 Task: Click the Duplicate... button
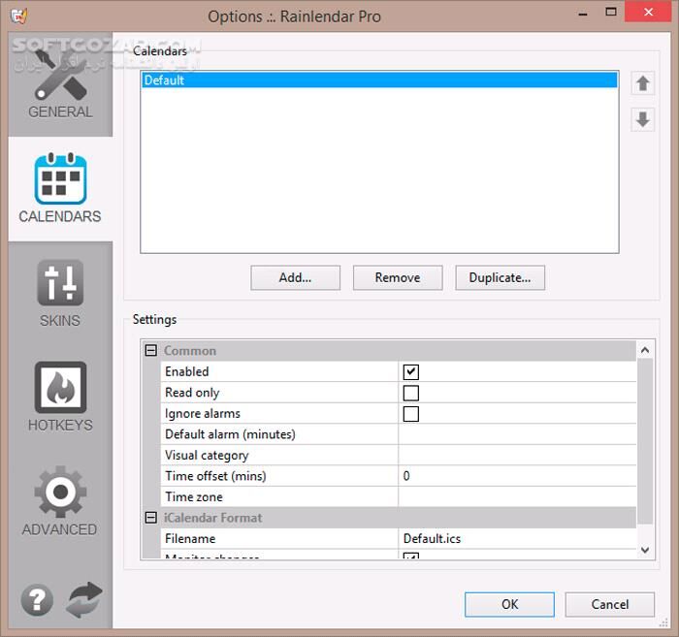(500, 277)
